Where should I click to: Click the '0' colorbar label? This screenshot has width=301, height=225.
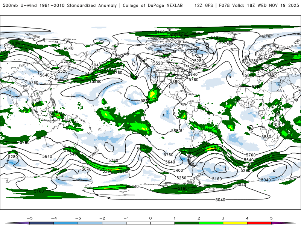click(150, 218)
